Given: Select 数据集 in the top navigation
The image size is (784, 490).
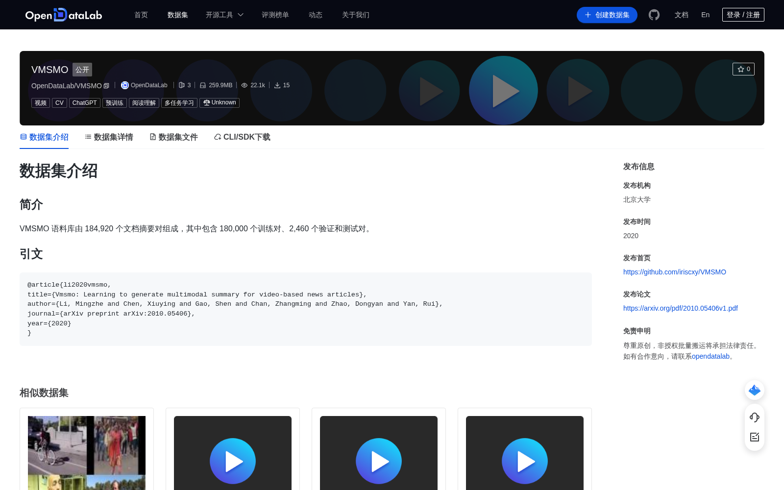Looking at the screenshot, I should pos(178,15).
